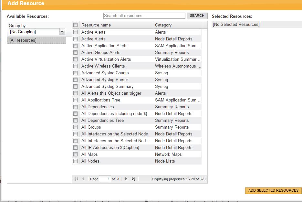The width and height of the screenshot is (302, 202).
Task: Go to first page of resources
Action: [76, 179]
